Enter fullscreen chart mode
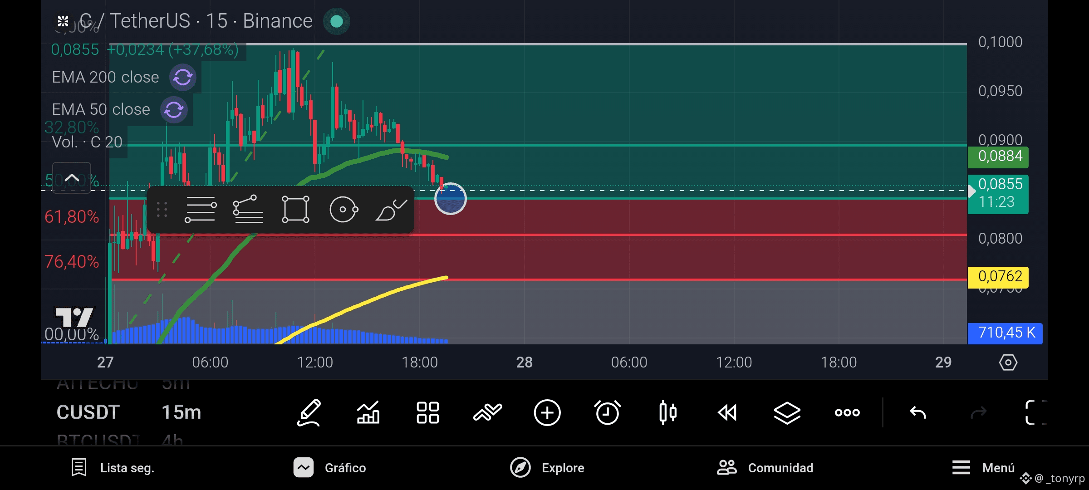Viewport: 1089px width, 490px height. (1036, 413)
